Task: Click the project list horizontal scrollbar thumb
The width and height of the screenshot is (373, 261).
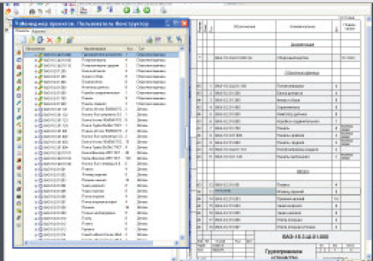Action: point(90,243)
